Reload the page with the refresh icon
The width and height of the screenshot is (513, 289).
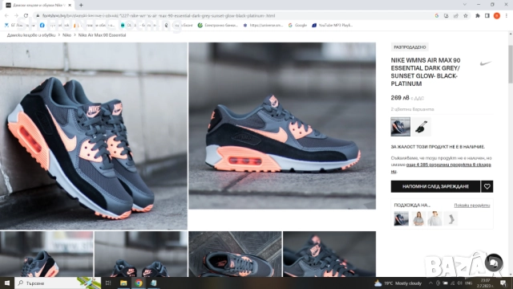point(26,15)
